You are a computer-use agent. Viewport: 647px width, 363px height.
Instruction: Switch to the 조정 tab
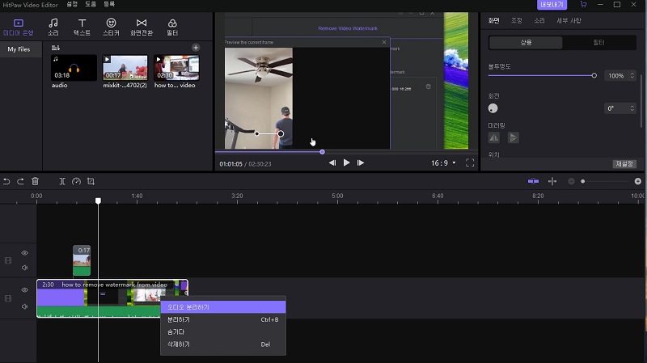pos(517,20)
